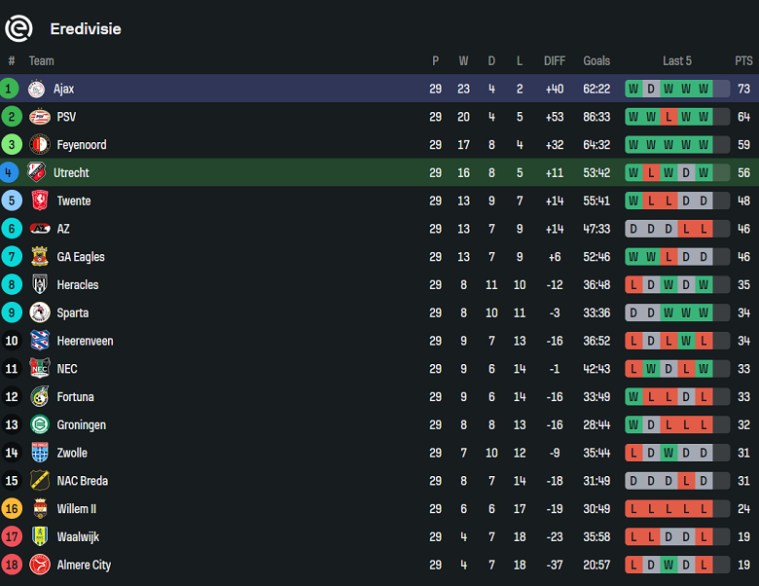The height and width of the screenshot is (586, 759).
Task: Click the PSV club crest
Action: [39, 117]
